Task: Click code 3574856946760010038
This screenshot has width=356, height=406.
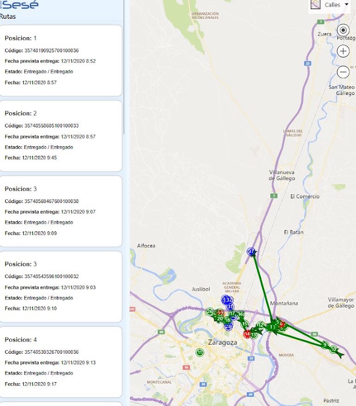Action: click(x=51, y=201)
